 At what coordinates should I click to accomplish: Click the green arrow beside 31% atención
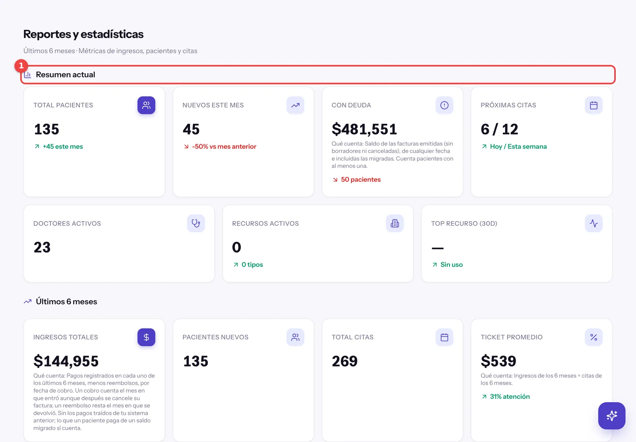click(484, 397)
